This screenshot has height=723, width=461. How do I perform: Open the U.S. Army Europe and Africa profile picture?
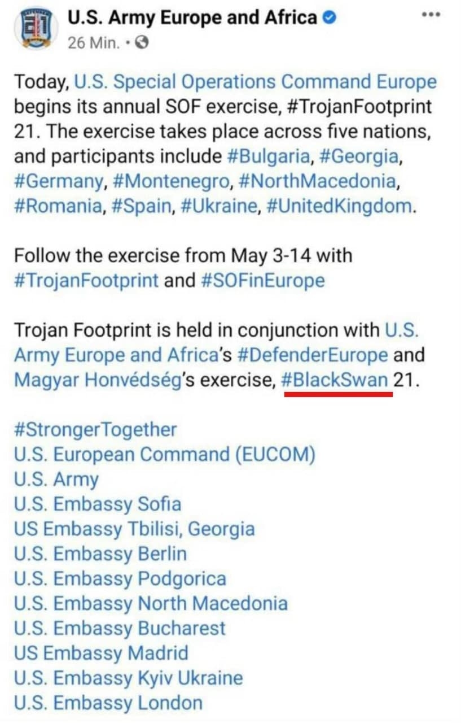tap(34, 29)
